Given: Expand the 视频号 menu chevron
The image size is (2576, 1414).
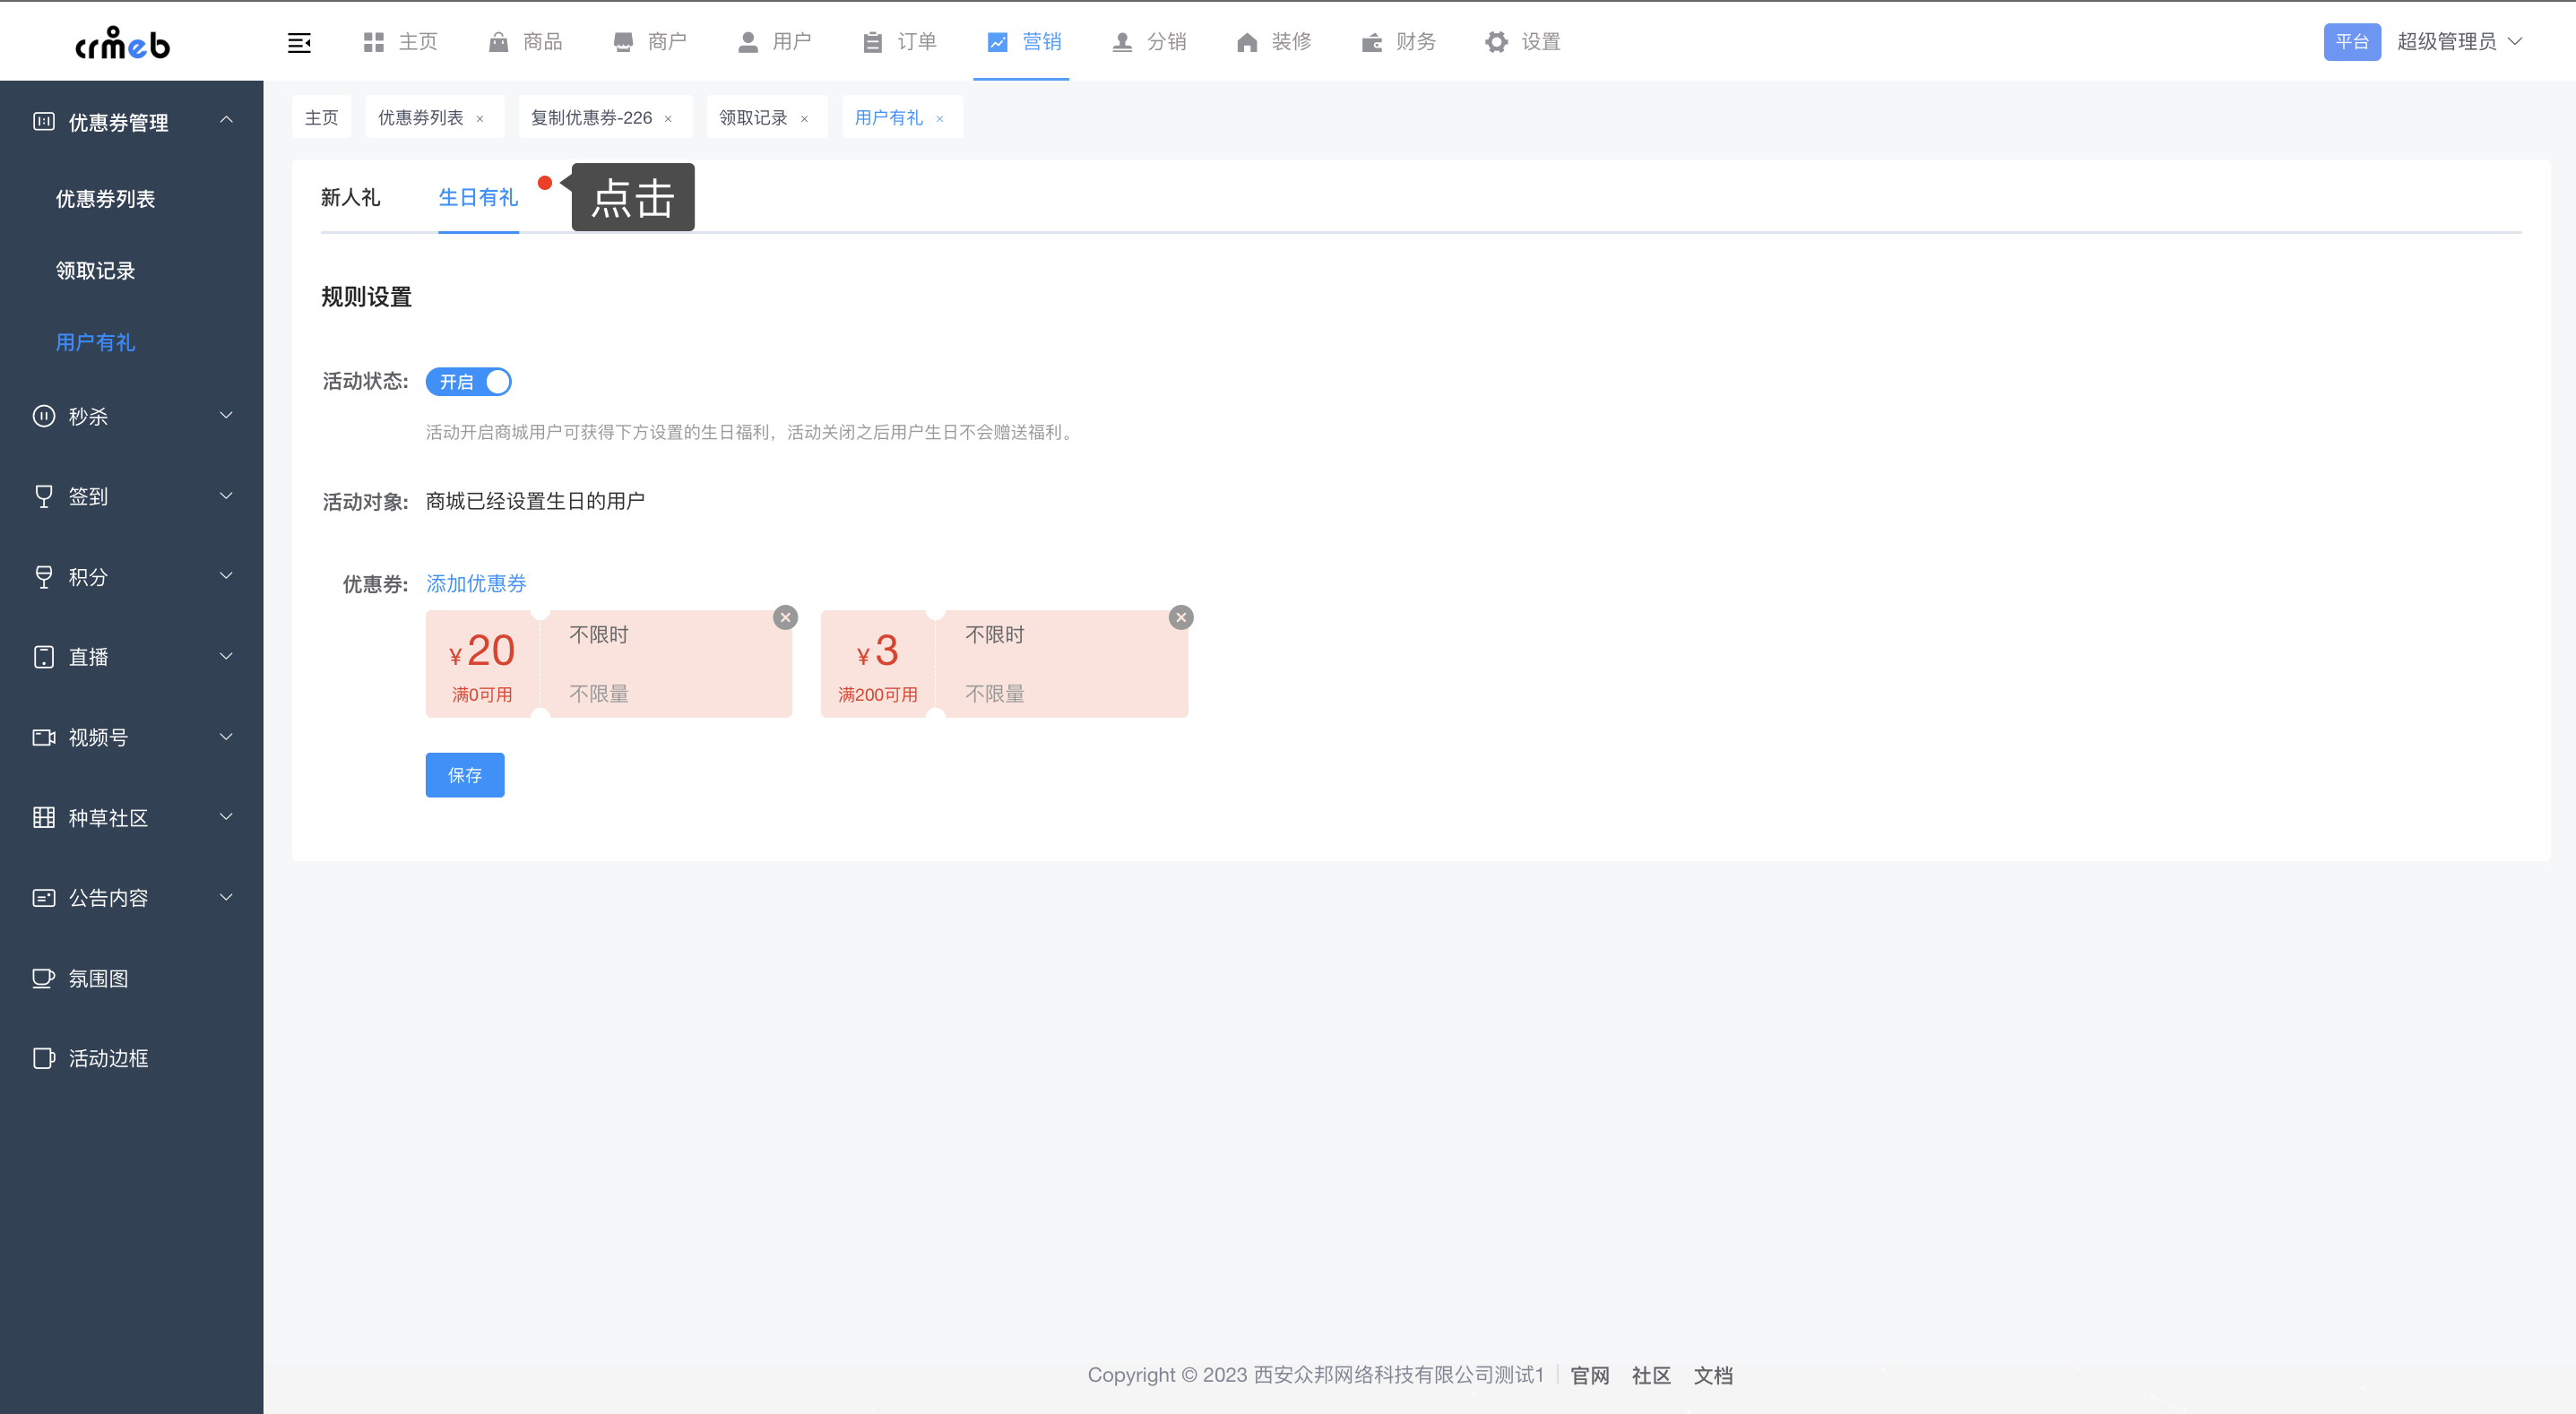Looking at the screenshot, I should (226, 737).
